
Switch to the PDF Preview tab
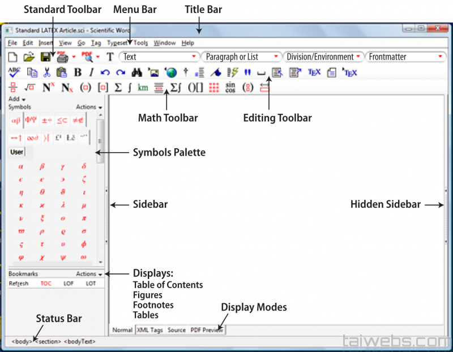point(207,330)
